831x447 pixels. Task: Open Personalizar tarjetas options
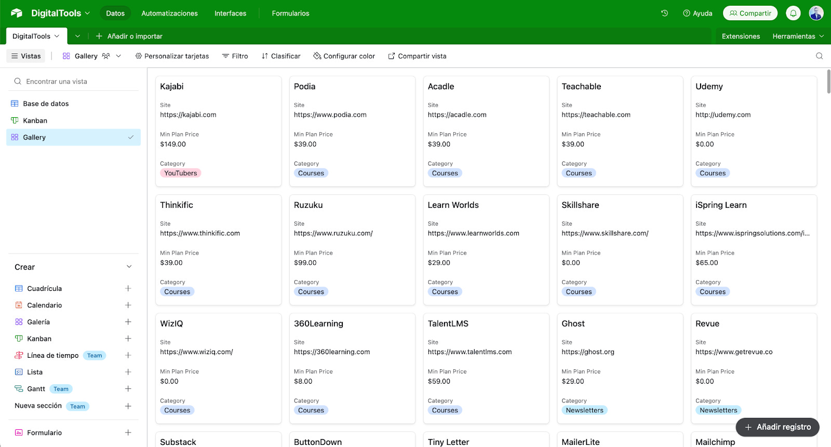click(172, 56)
